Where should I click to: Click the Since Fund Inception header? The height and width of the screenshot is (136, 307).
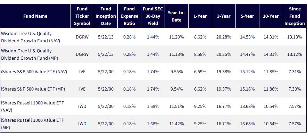(x=294, y=16)
